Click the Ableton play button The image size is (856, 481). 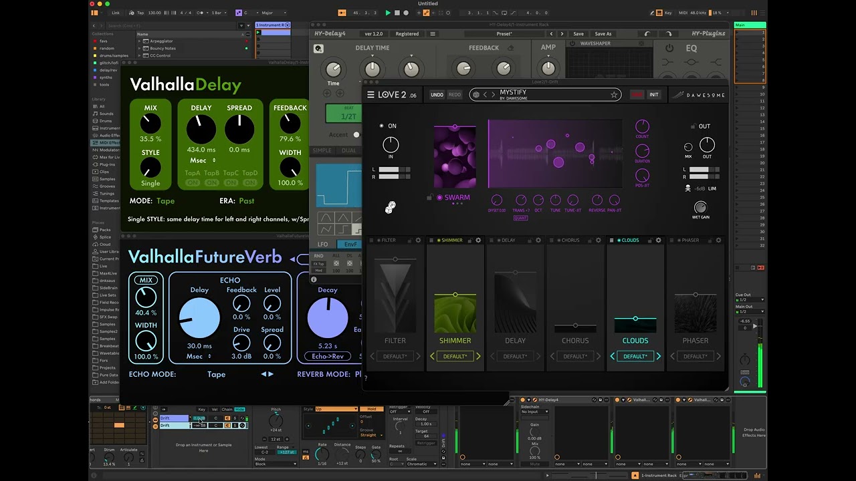[388, 13]
